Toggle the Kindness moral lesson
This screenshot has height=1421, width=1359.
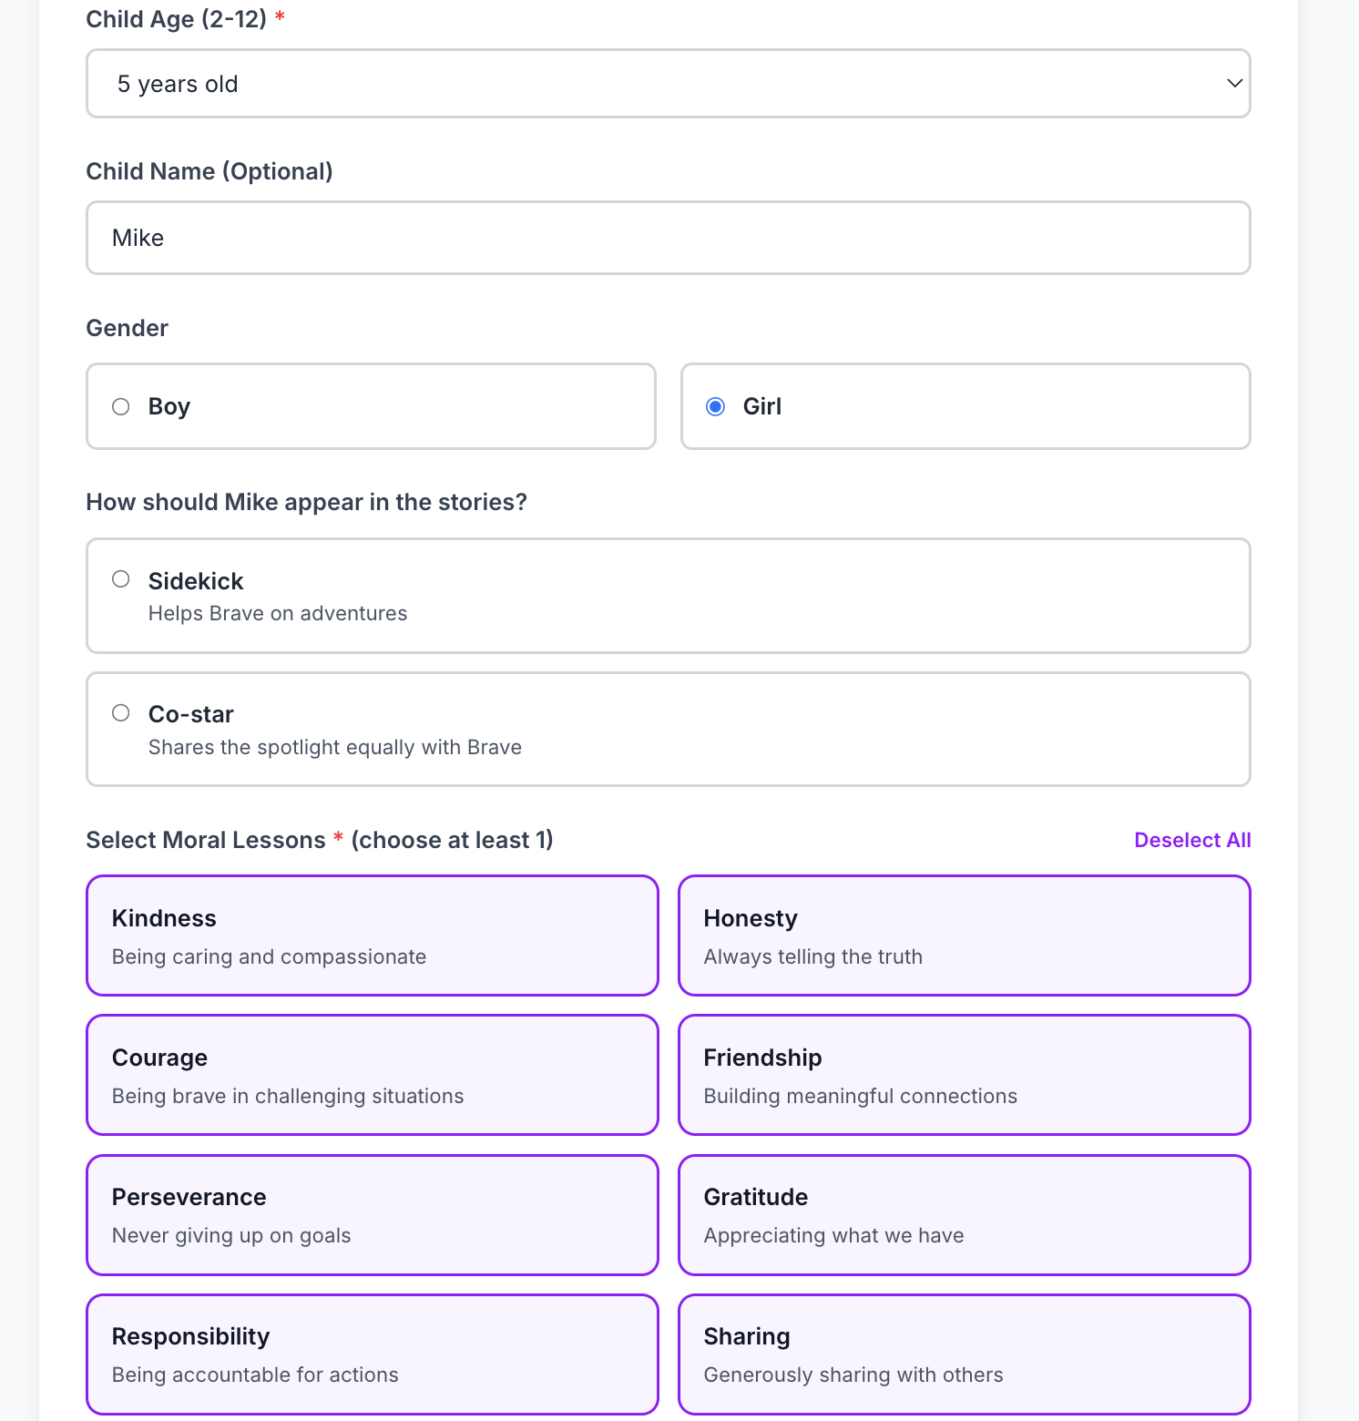pyautogui.click(x=371, y=935)
